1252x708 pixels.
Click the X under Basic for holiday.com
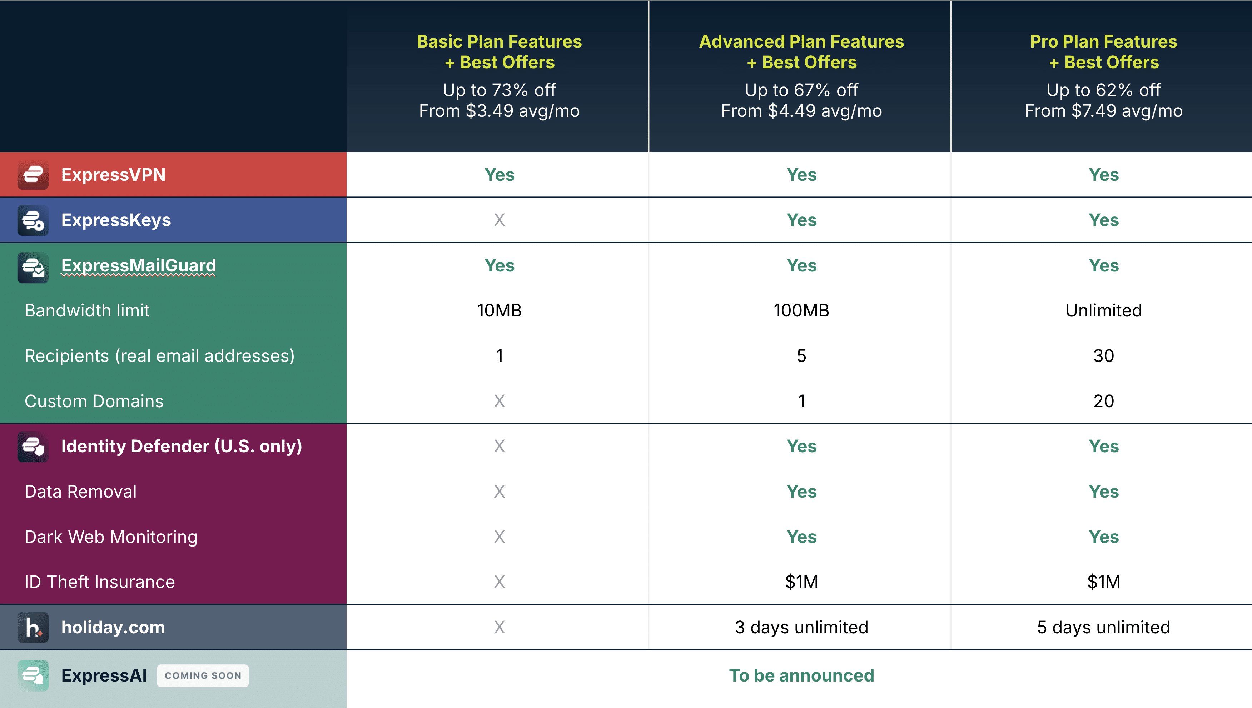499,627
